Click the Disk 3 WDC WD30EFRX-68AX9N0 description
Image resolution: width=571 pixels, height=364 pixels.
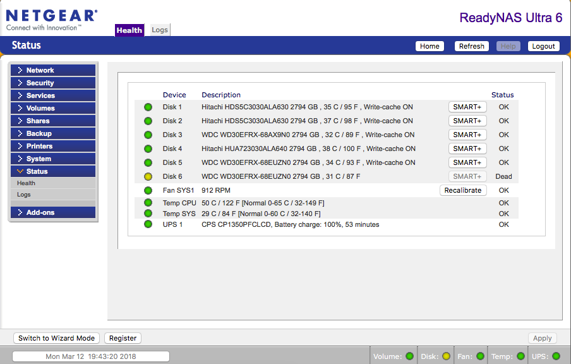[x=308, y=135]
